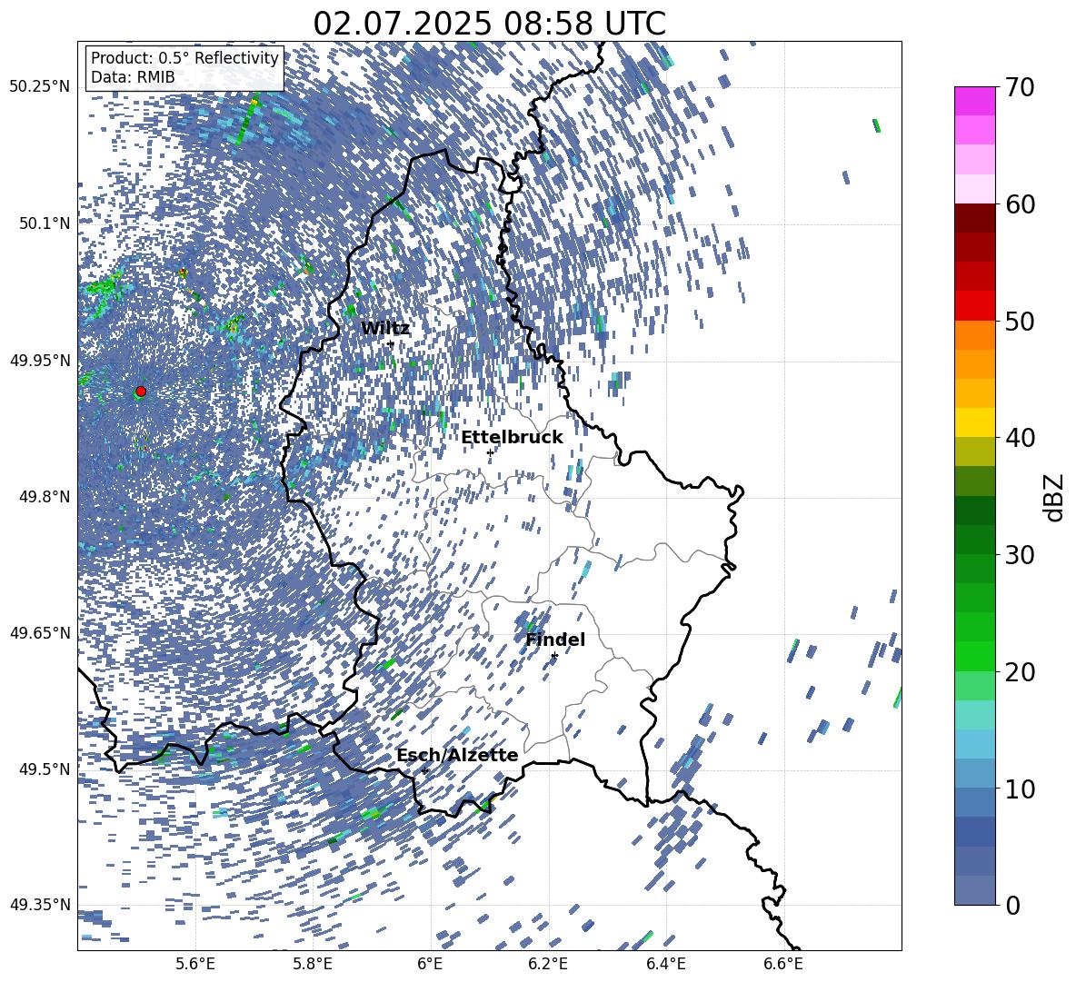The width and height of the screenshot is (1076, 982).
Task: Pick the magenta top colorbar swatch
Action: [974, 102]
